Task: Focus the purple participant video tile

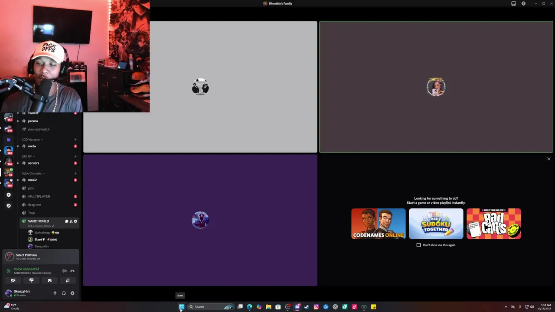Action: pyautogui.click(x=200, y=221)
